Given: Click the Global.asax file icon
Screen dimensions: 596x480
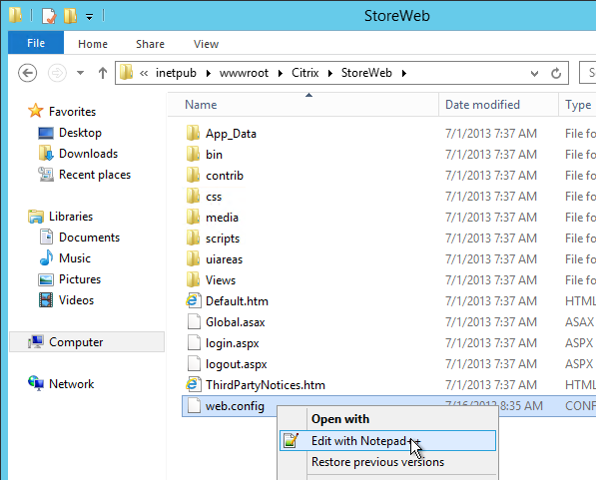Looking at the screenshot, I should coord(194,321).
